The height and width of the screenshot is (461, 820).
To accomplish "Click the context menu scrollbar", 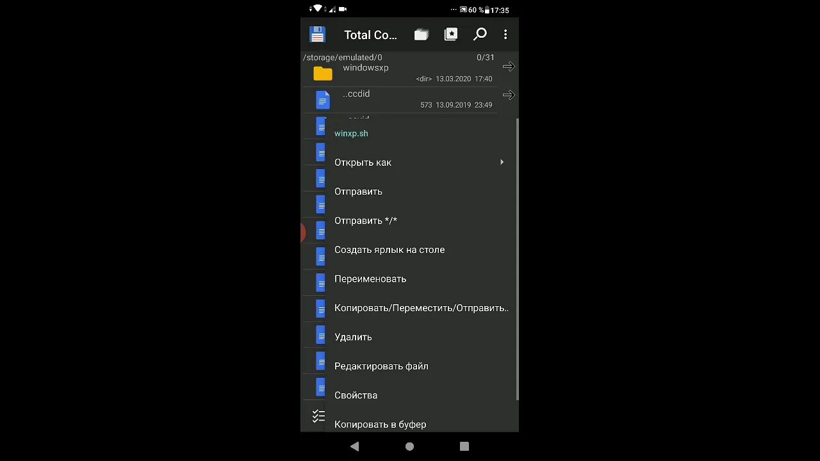I will (516, 259).
